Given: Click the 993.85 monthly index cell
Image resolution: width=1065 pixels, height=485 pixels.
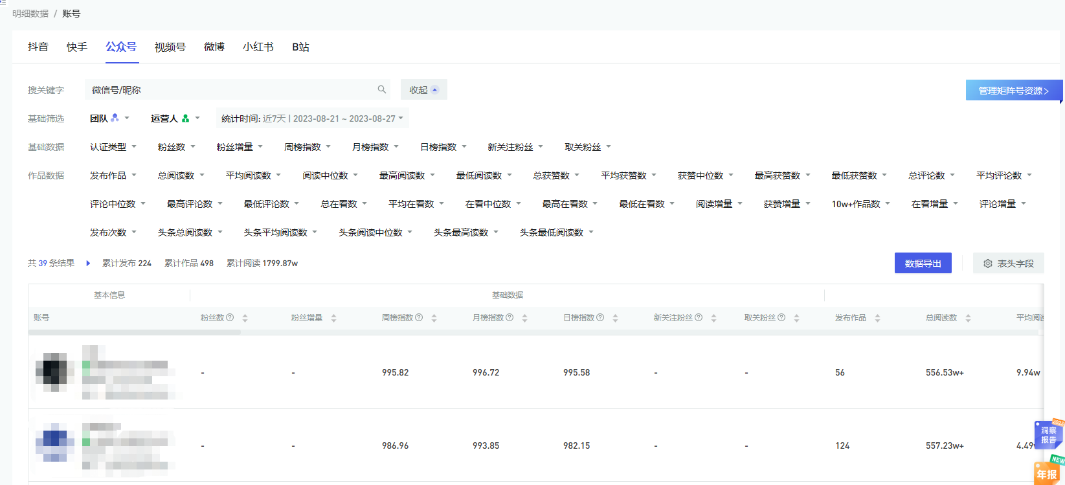Looking at the screenshot, I should click(x=486, y=446).
